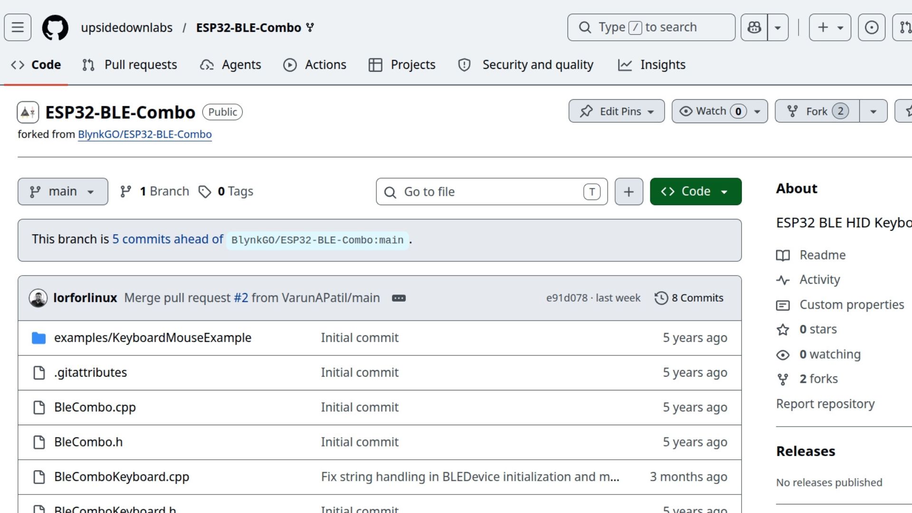Switch to the Insights tab
The width and height of the screenshot is (912, 513).
click(652, 65)
